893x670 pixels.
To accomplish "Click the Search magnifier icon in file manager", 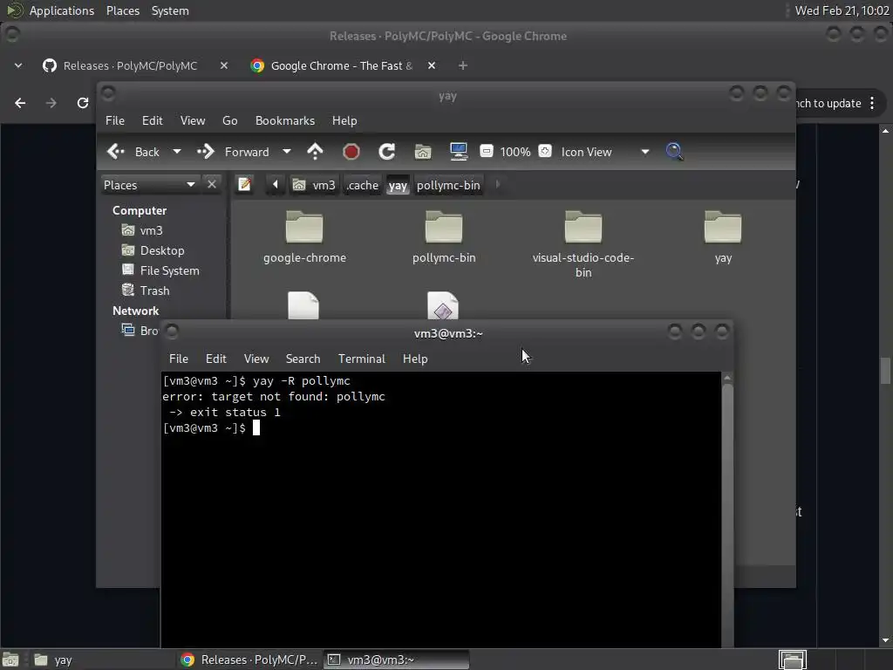I will click(674, 152).
